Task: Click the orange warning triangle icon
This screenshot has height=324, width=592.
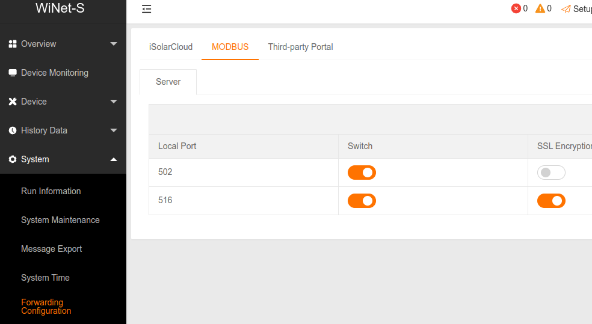Action: pyautogui.click(x=540, y=8)
